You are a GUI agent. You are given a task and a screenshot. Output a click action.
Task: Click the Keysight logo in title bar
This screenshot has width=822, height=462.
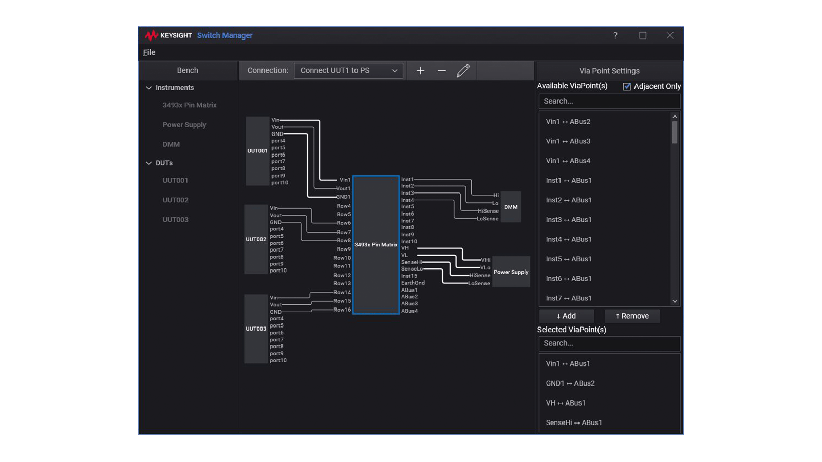[x=169, y=35]
